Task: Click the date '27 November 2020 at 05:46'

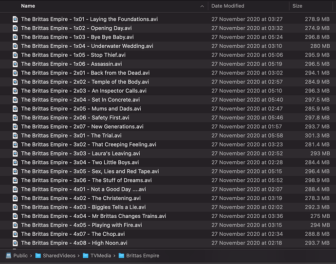Action: [247, 118]
